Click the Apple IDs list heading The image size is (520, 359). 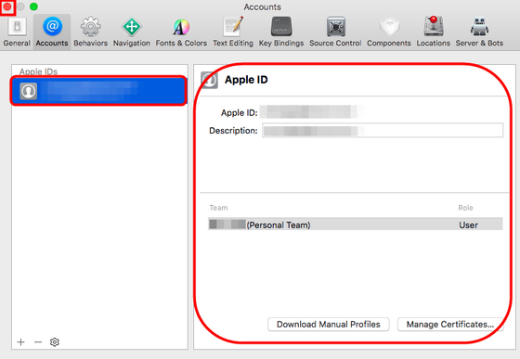tap(38, 71)
